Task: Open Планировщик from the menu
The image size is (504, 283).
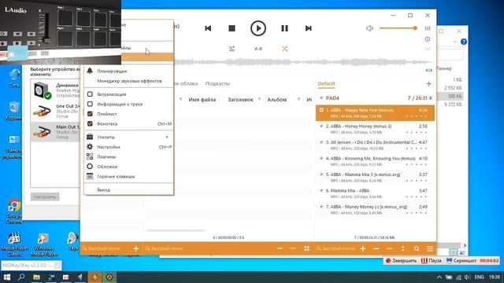Action: (x=128, y=71)
